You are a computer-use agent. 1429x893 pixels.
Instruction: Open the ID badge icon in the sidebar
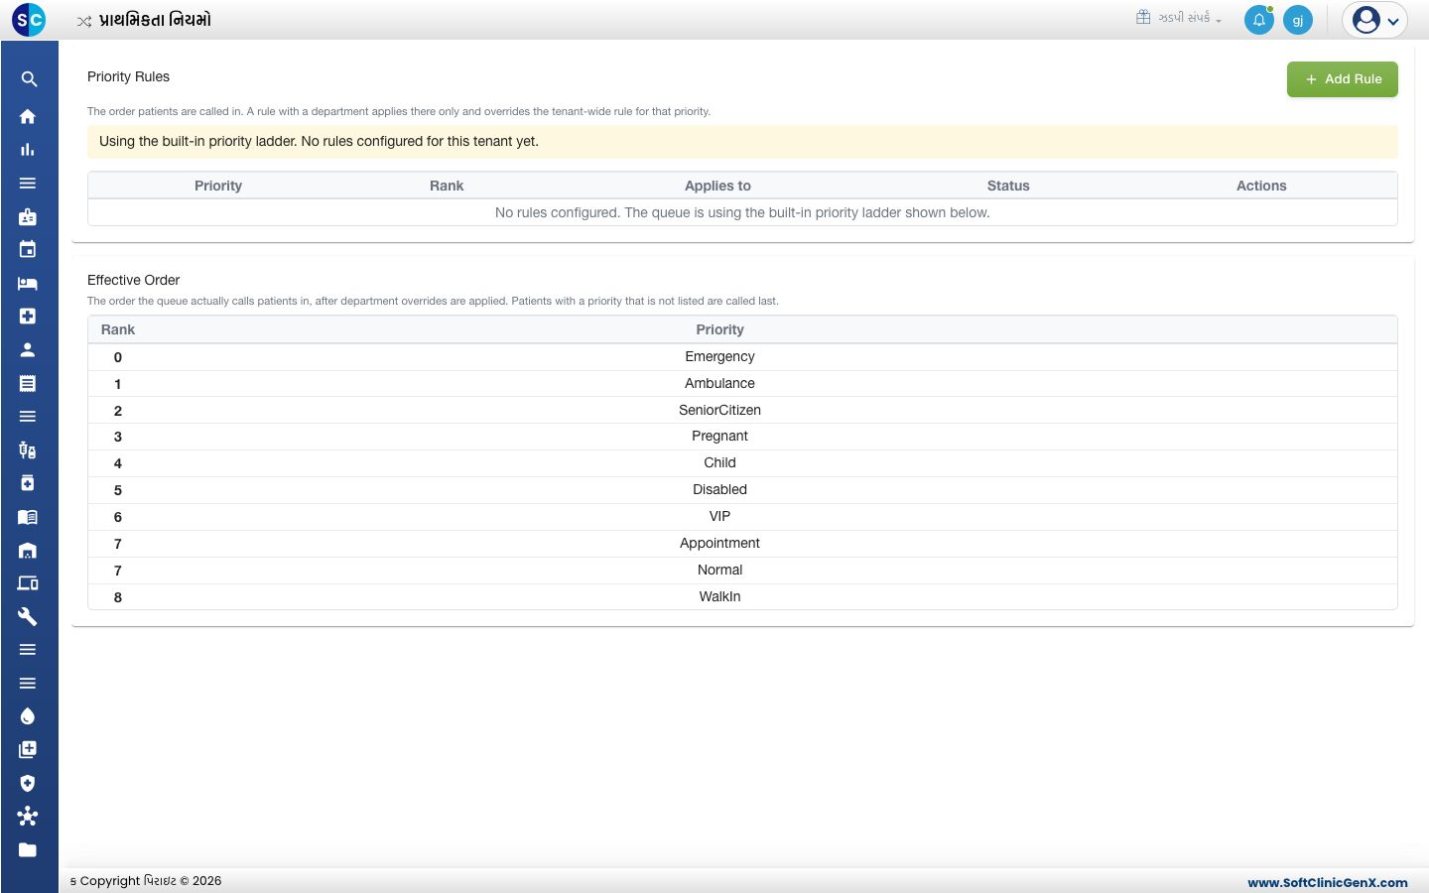click(x=28, y=216)
